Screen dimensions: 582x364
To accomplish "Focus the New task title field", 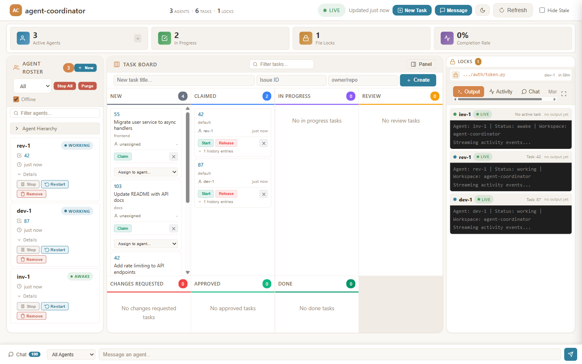I will (184, 80).
